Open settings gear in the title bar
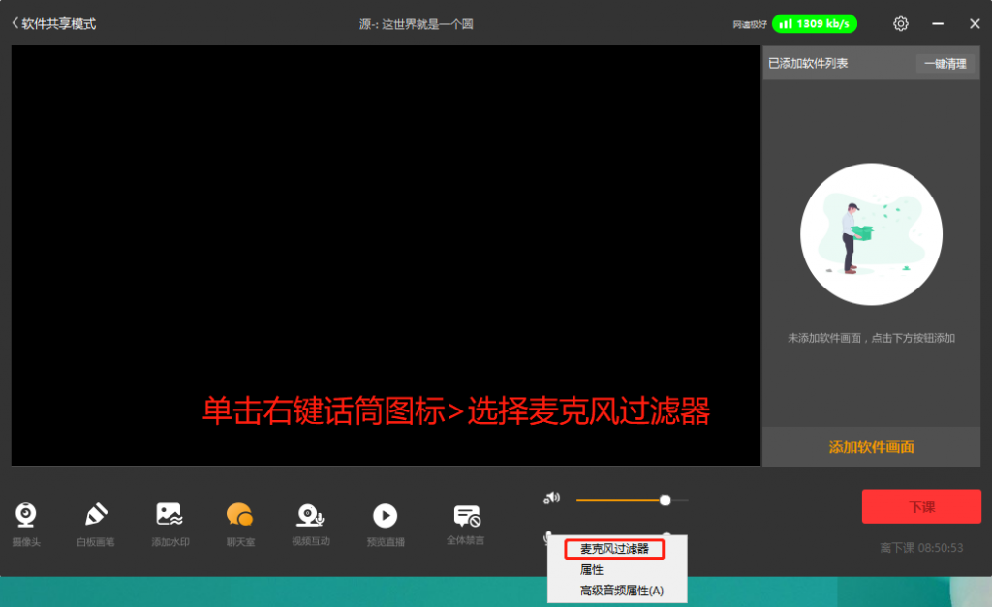Image resolution: width=992 pixels, height=607 pixels. (x=901, y=24)
